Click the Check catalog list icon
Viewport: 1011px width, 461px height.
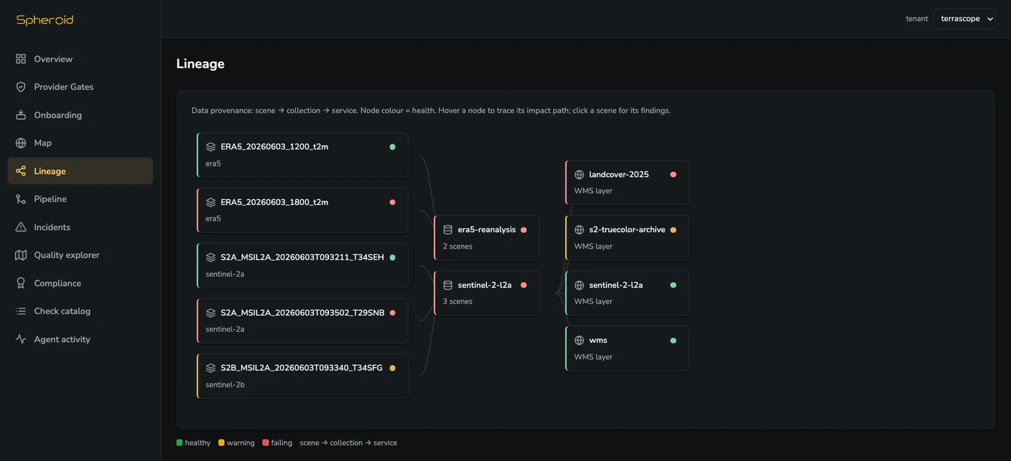[21, 311]
